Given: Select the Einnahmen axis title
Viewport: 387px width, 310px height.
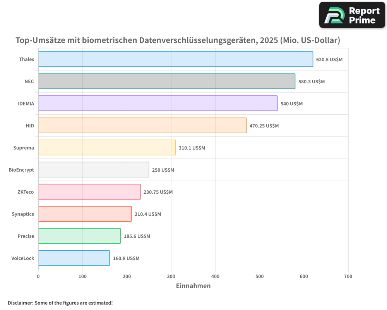Looking at the screenshot, I should [193, 286].
